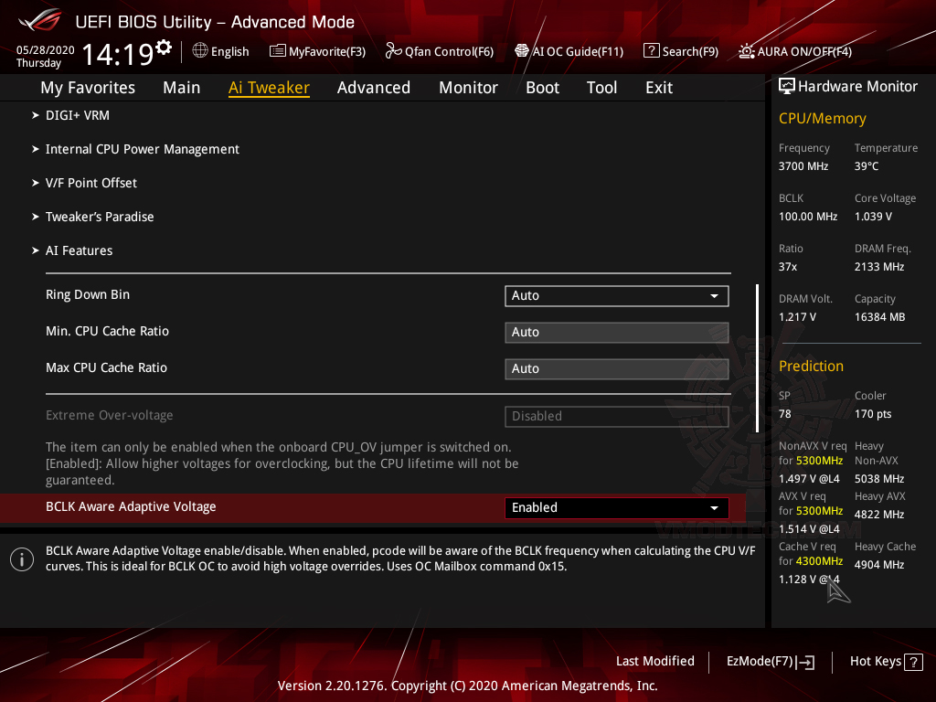Open the Ring Down Bin dropdown
This screenshot has height=702, width=936.
coord(616,295)
